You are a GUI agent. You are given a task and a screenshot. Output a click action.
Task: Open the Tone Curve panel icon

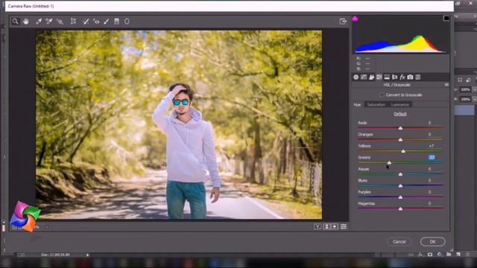[364, 77]
